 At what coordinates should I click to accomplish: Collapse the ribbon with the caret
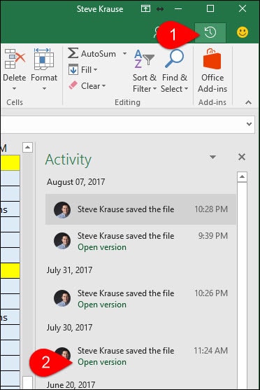click(x=248, y=102)
